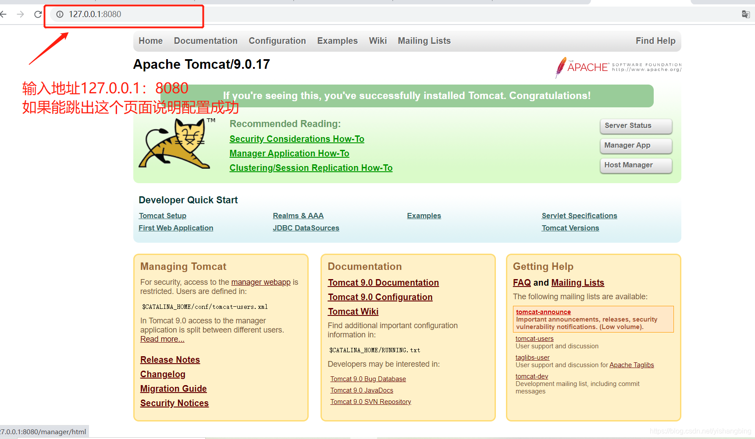Click the Managing Tomcat heading
755x439 pixels.
coord(183,266)
